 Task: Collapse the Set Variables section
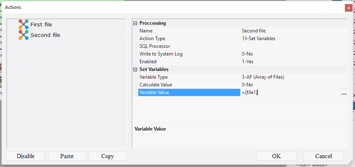(x=135, y=70)
